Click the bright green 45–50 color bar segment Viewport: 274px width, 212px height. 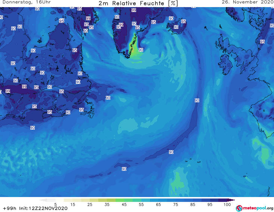(x=128, y=200)
